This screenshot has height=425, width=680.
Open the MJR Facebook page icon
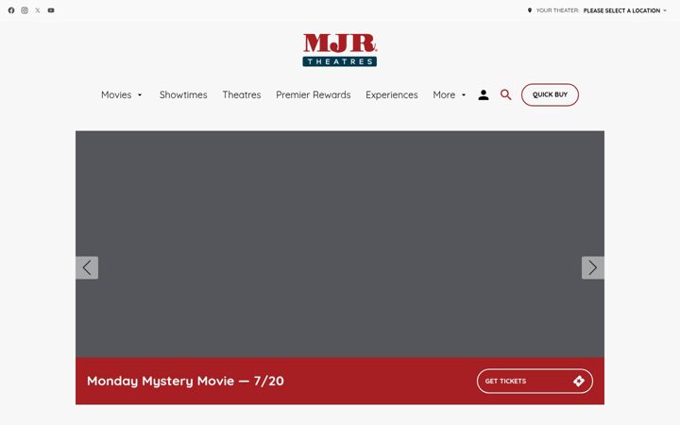tap(11, 10)
